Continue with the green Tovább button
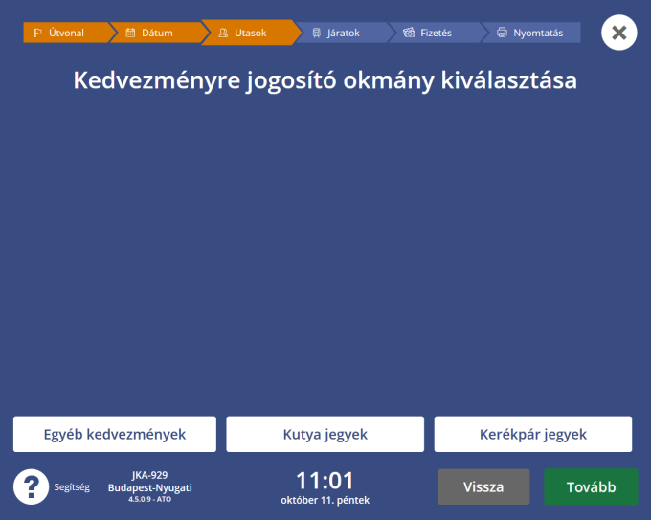 pos(591,486)
